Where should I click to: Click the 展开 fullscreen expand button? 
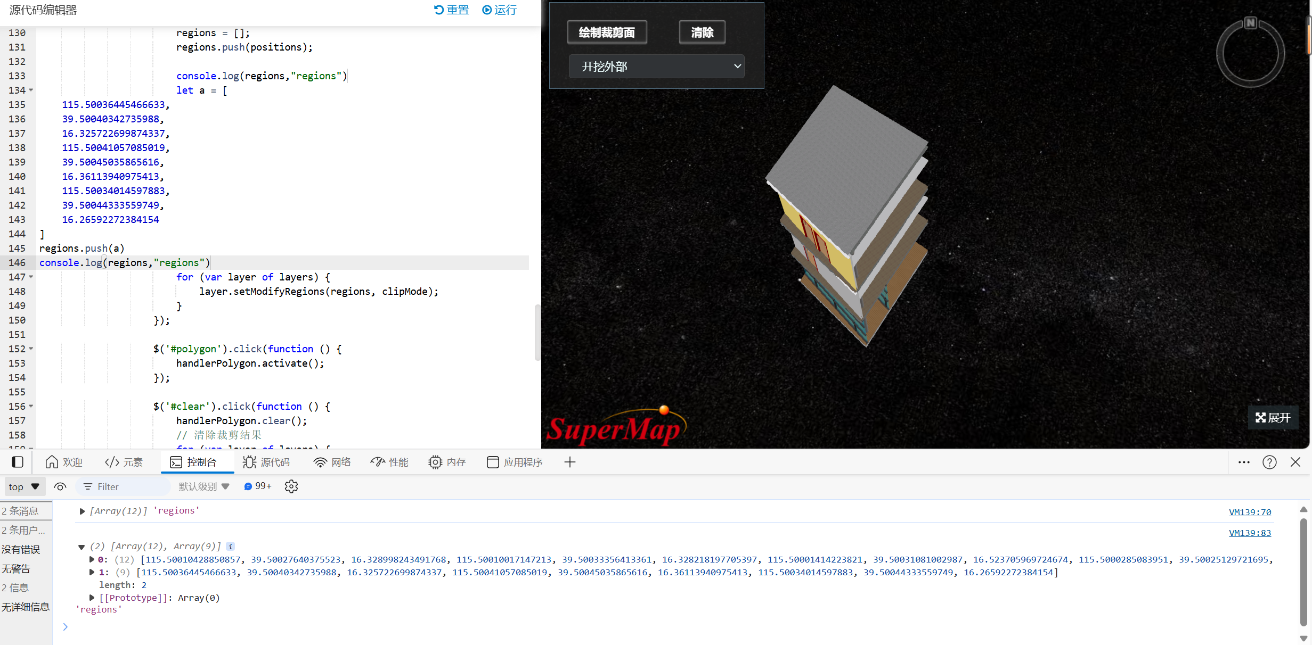[1273, 418]
